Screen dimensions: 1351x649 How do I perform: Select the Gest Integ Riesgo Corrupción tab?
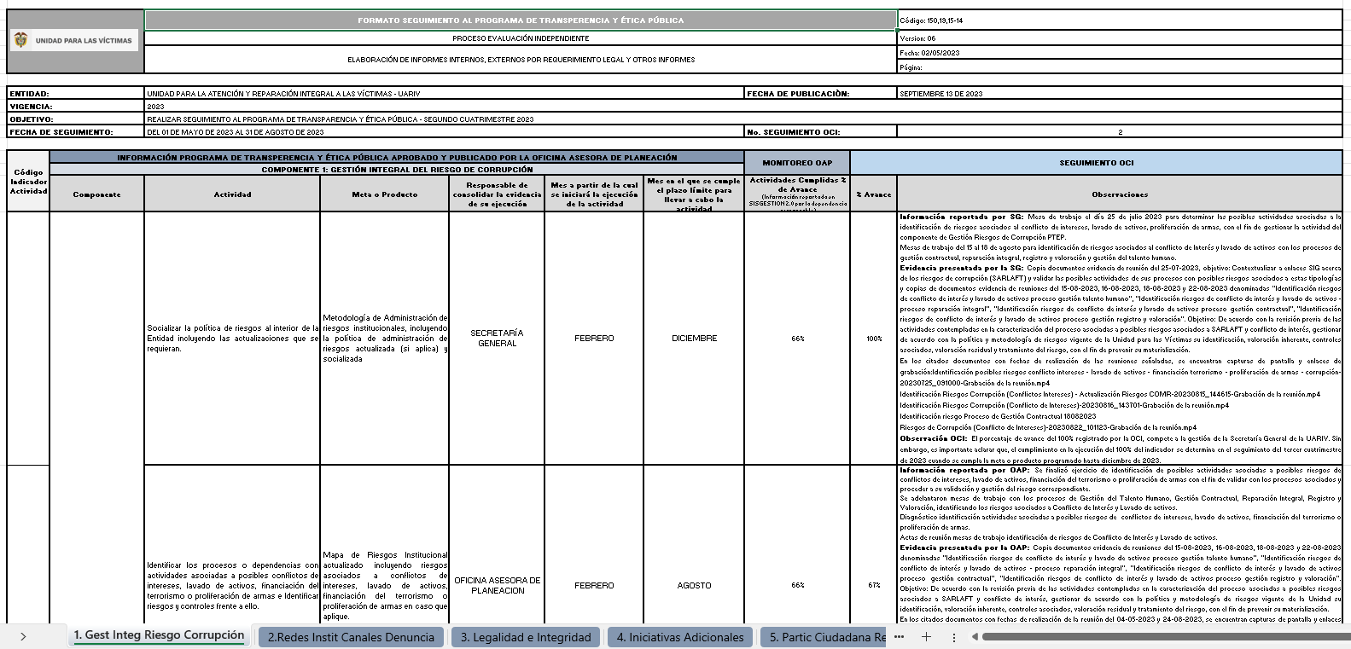coord(159,635)
